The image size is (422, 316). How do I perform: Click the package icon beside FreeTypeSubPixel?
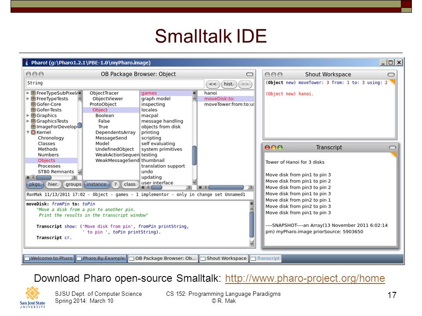click(x=33, y=93)
